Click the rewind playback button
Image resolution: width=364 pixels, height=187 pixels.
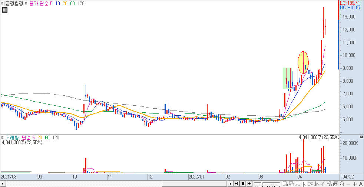[x=236, y=184]
